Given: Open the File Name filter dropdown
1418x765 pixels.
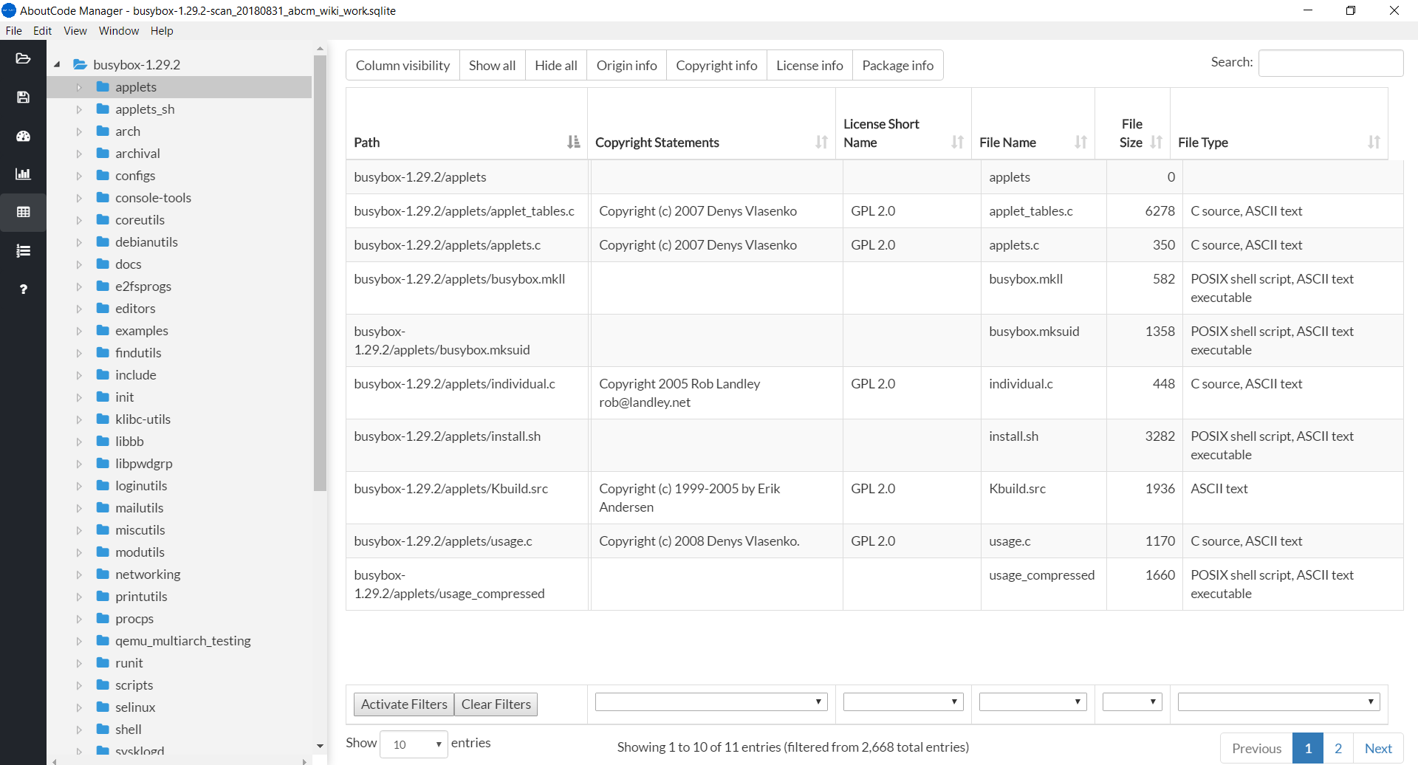Looking at the screenshot, I should [x=1032, y=701].
